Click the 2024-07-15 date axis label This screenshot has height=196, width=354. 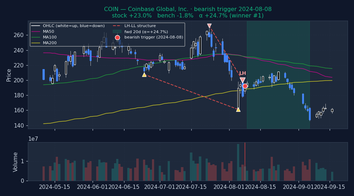pyautogui.click(x=191, y=187)
